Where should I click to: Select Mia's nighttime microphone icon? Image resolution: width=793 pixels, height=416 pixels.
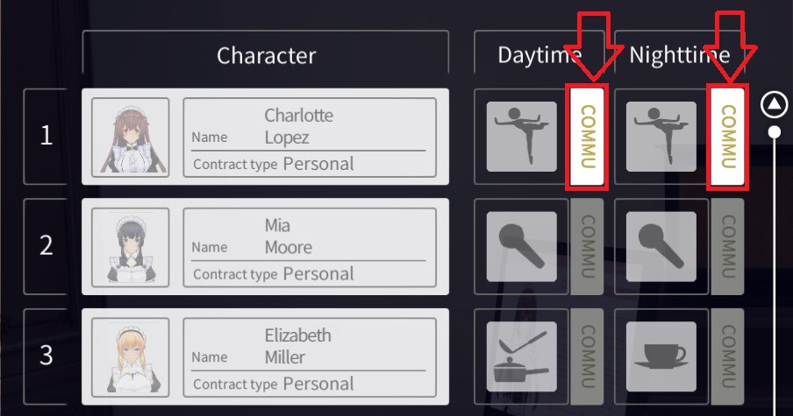point(662,246)
